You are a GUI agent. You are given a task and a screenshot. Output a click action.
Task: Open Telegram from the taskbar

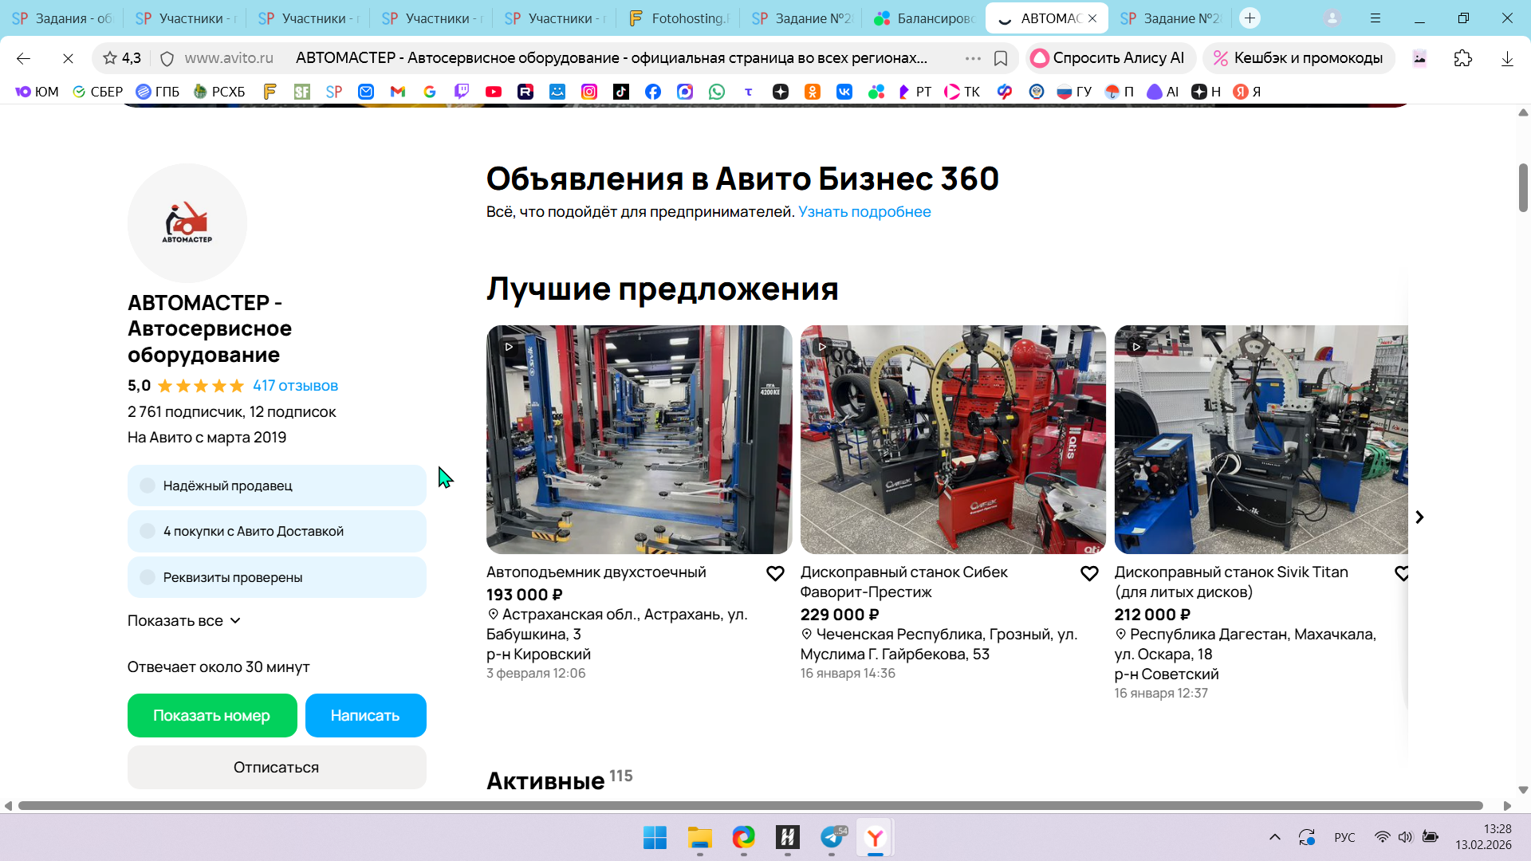point(832,838)
